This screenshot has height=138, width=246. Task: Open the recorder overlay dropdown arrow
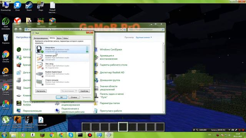229,130
